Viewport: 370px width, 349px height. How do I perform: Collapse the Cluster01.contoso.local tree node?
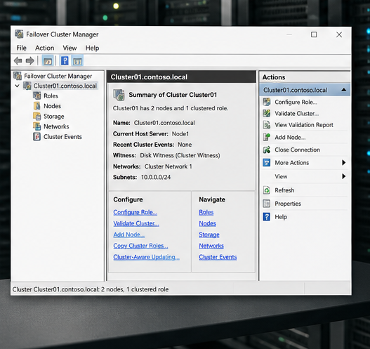tap(18, 86)
